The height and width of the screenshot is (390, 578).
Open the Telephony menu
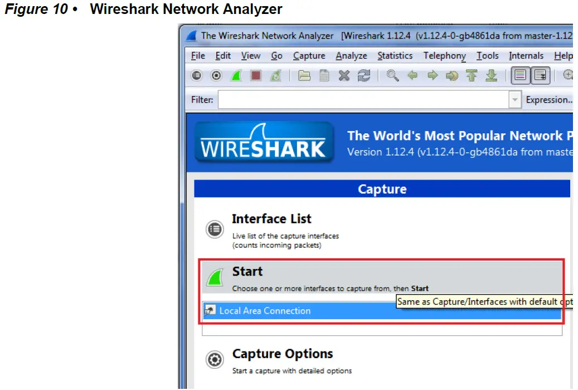pyautogui.click(x=445, y=56)
